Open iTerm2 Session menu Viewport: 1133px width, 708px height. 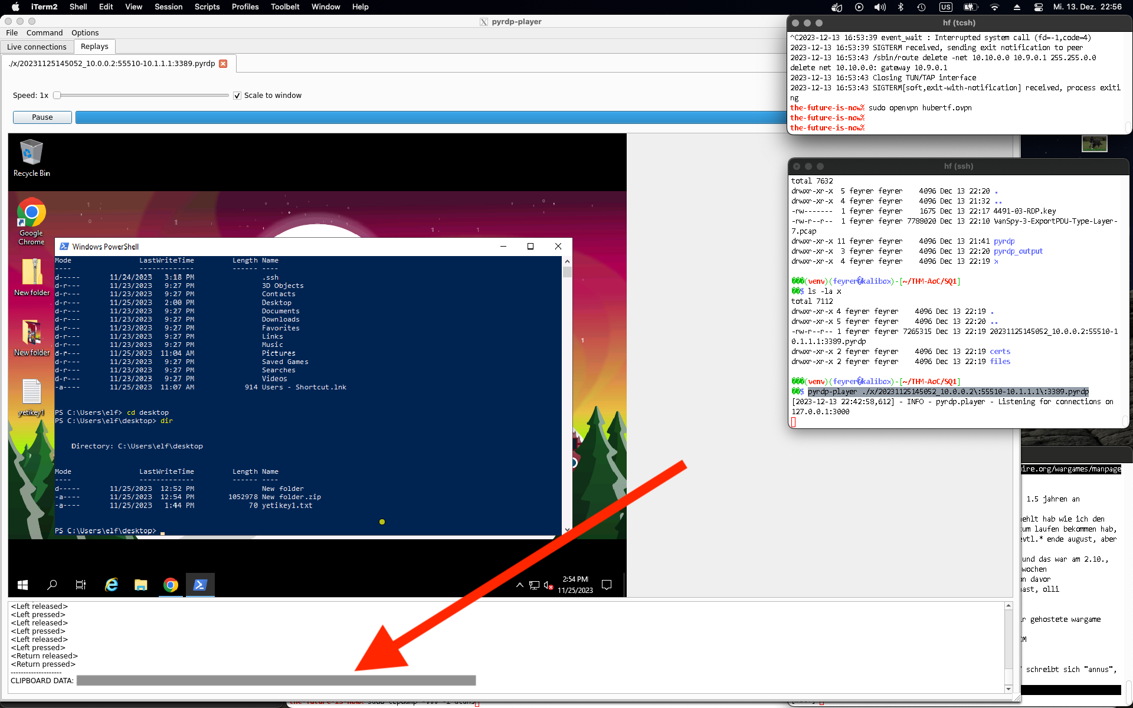coord(168,7)
